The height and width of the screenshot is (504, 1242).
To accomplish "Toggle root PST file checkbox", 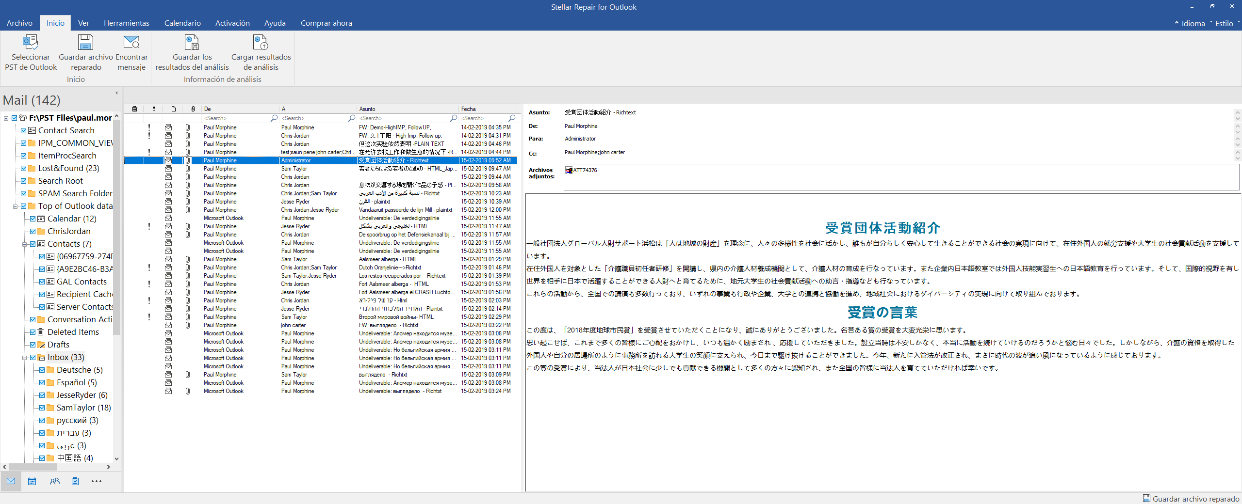I will [x=14, y=118].
